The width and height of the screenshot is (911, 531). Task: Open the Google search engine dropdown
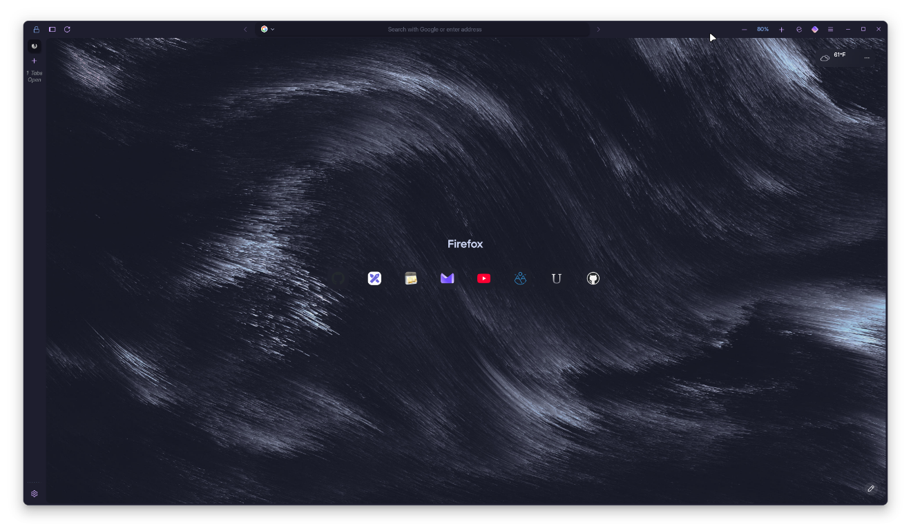click(267, 29)
